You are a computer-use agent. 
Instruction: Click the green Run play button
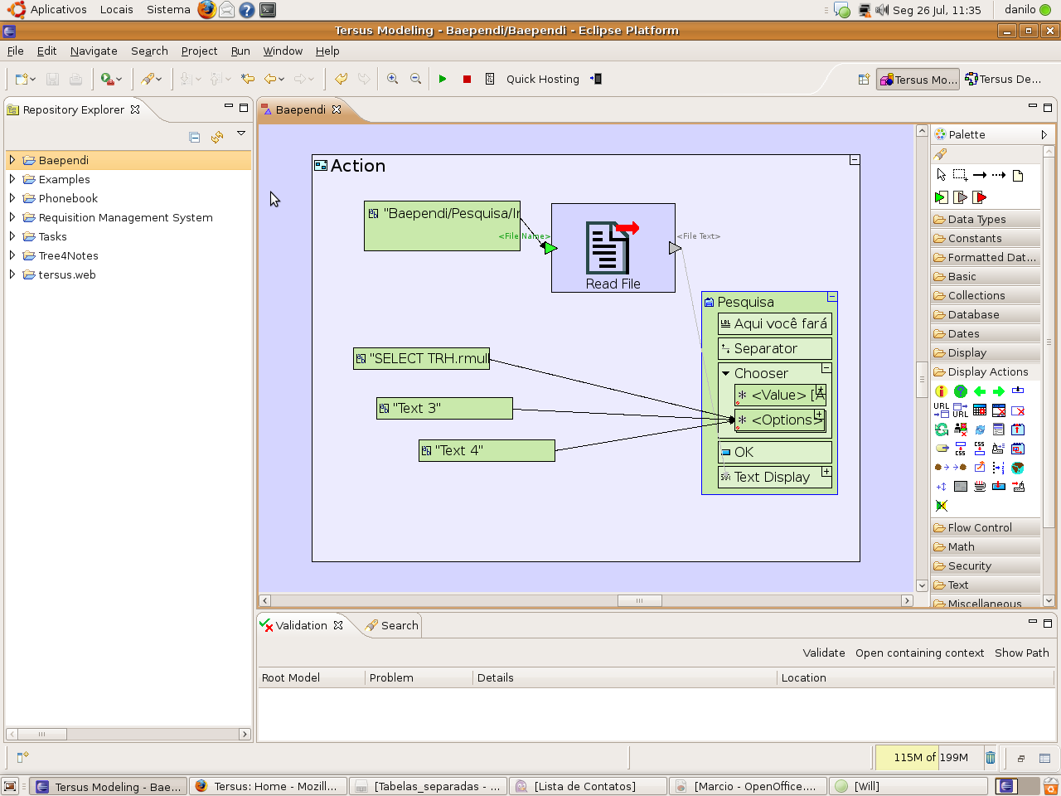click(x=443, y=79)
